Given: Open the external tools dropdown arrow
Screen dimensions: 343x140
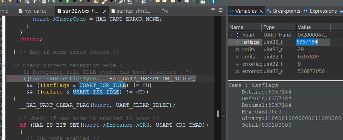Looking at the screenshot, I should point(89,1).
